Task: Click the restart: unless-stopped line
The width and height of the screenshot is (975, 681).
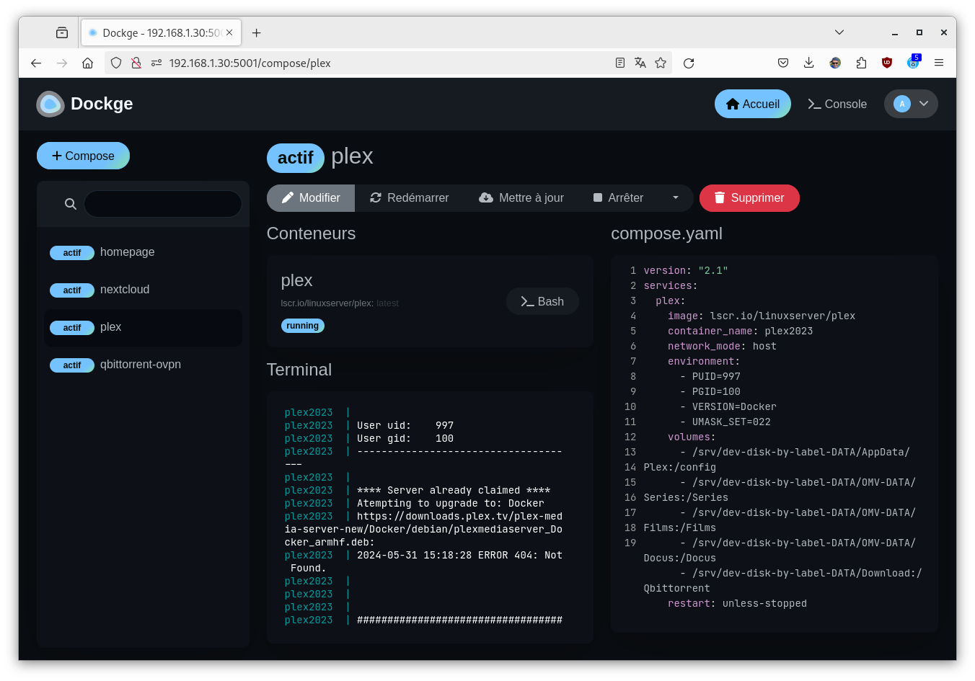Action: click(737, 604)
